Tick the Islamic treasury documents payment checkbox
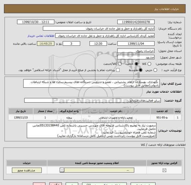Viewport: 191px width, 185px height. click(x=118, y=70)
